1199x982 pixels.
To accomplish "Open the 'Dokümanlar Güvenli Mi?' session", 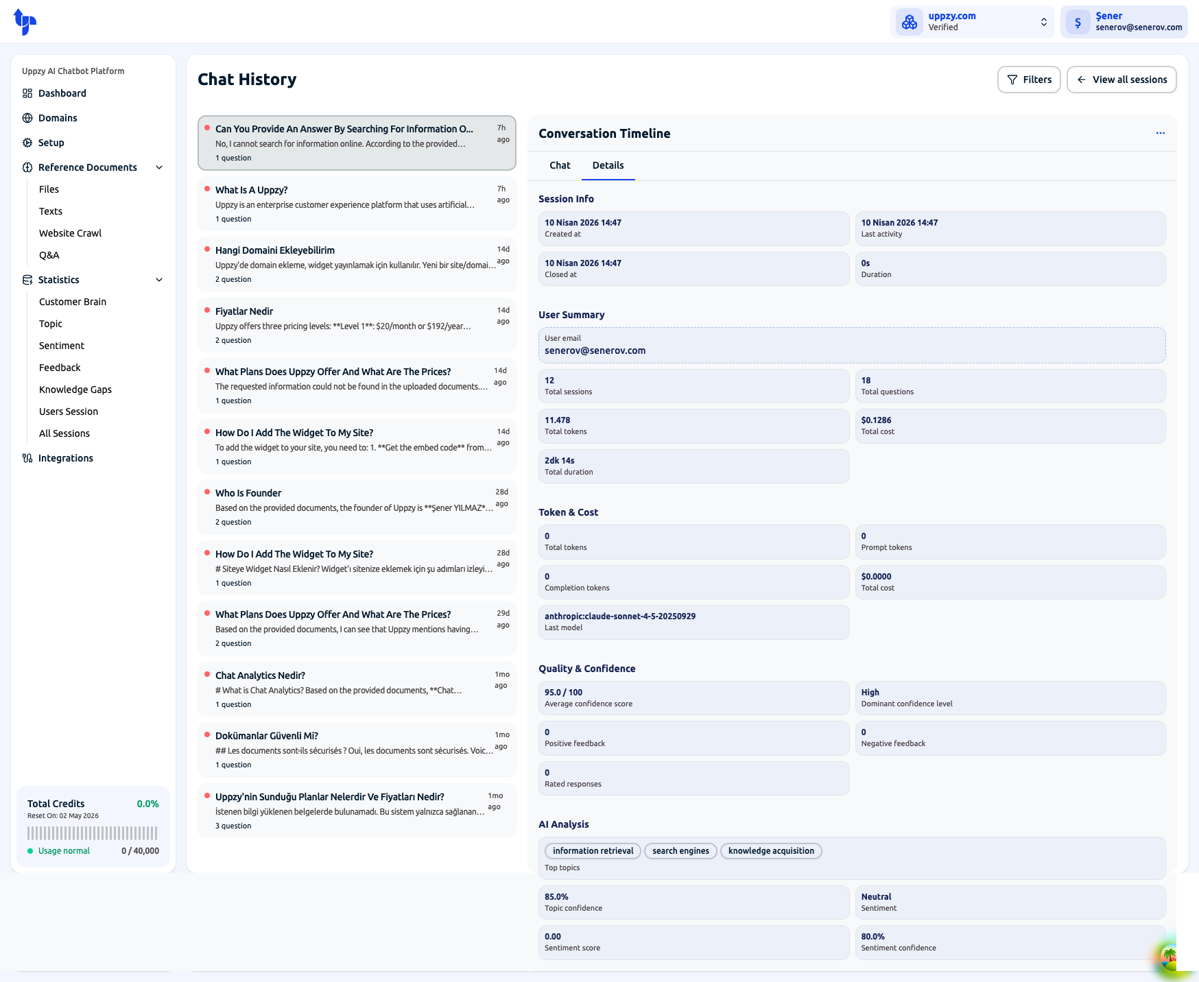I will [x=357, y=750].
